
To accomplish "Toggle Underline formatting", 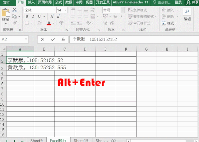I will pos(39,16).
